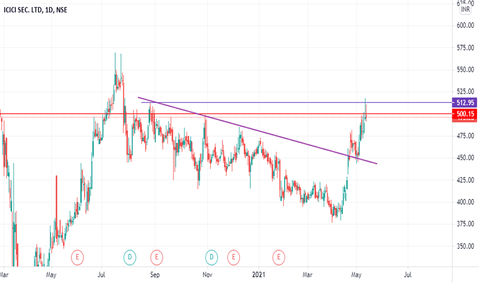479x283 pixels.
Task: Click the 425.00 price axis label
Action: click(465, 180)
